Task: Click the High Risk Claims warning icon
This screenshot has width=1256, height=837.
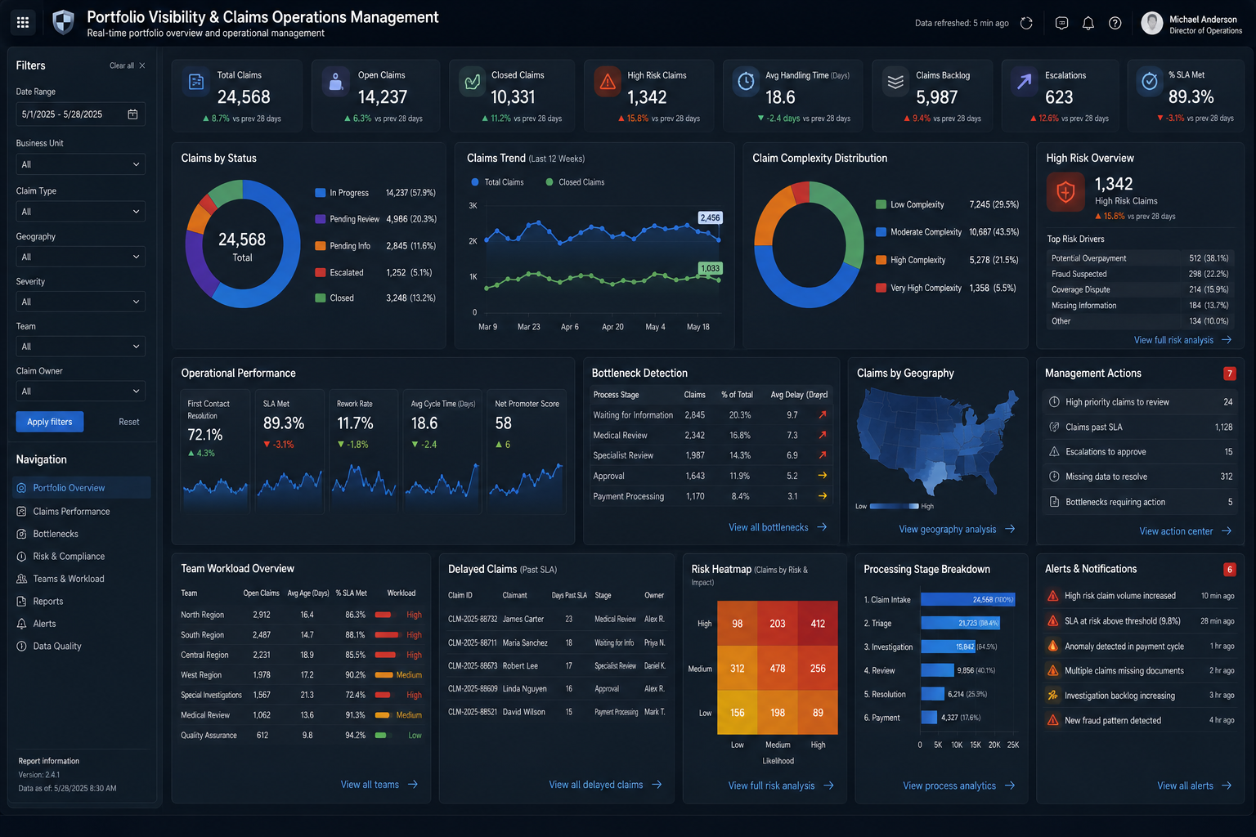Action: pyautogui.click(x=608, y=82)
